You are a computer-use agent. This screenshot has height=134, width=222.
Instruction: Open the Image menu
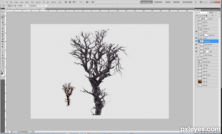[x=16, y=2]
